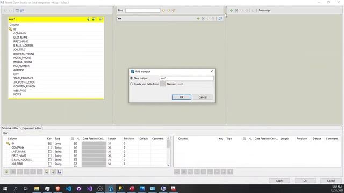344x193 pixels.
Task: Toggle Key checkbox for the ID row
Action: pyautogui.click(x=50, y=143)
